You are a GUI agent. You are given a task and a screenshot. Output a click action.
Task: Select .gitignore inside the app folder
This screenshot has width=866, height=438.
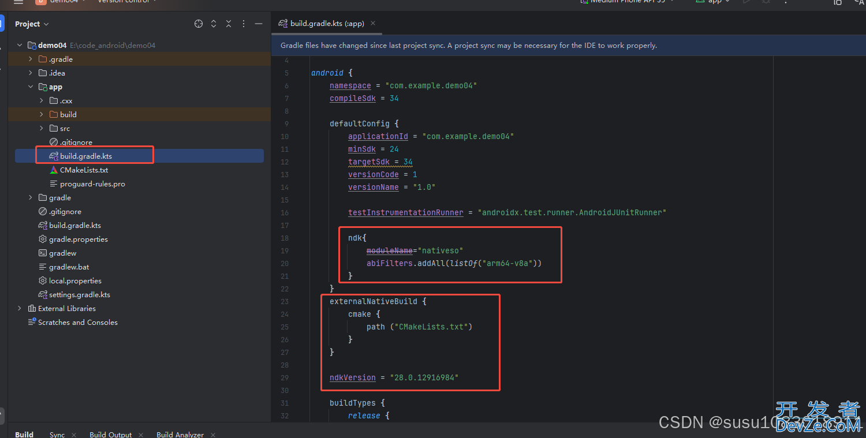tap(76, 143)
